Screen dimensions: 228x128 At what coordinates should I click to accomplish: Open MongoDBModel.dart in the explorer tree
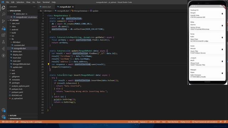[21, 64]
